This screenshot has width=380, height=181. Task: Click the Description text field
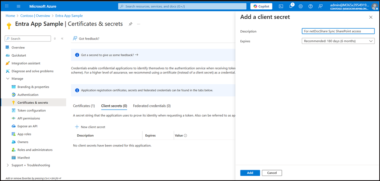pyautogui.click(x=338, y=31)
